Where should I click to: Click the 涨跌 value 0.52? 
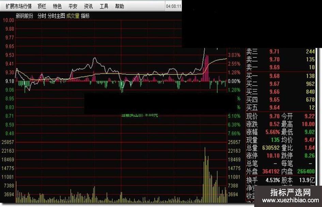tap(274, 124)
